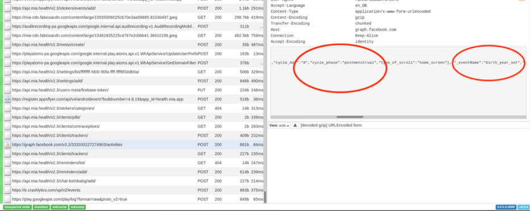Click the transparent mode status label
The width and height of the screenshot is (530, 211).
pos(17,207)
